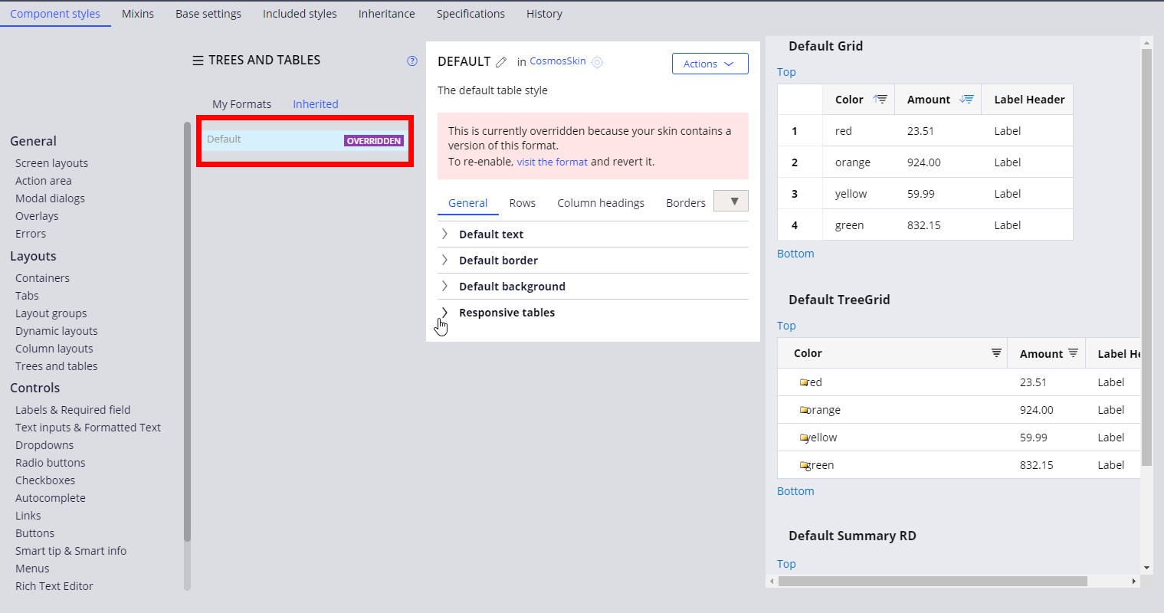The width and height of the screenshot is (1164, 613).
Task: Open Checkboxes in the sidebar
Action: coord(45,480)
